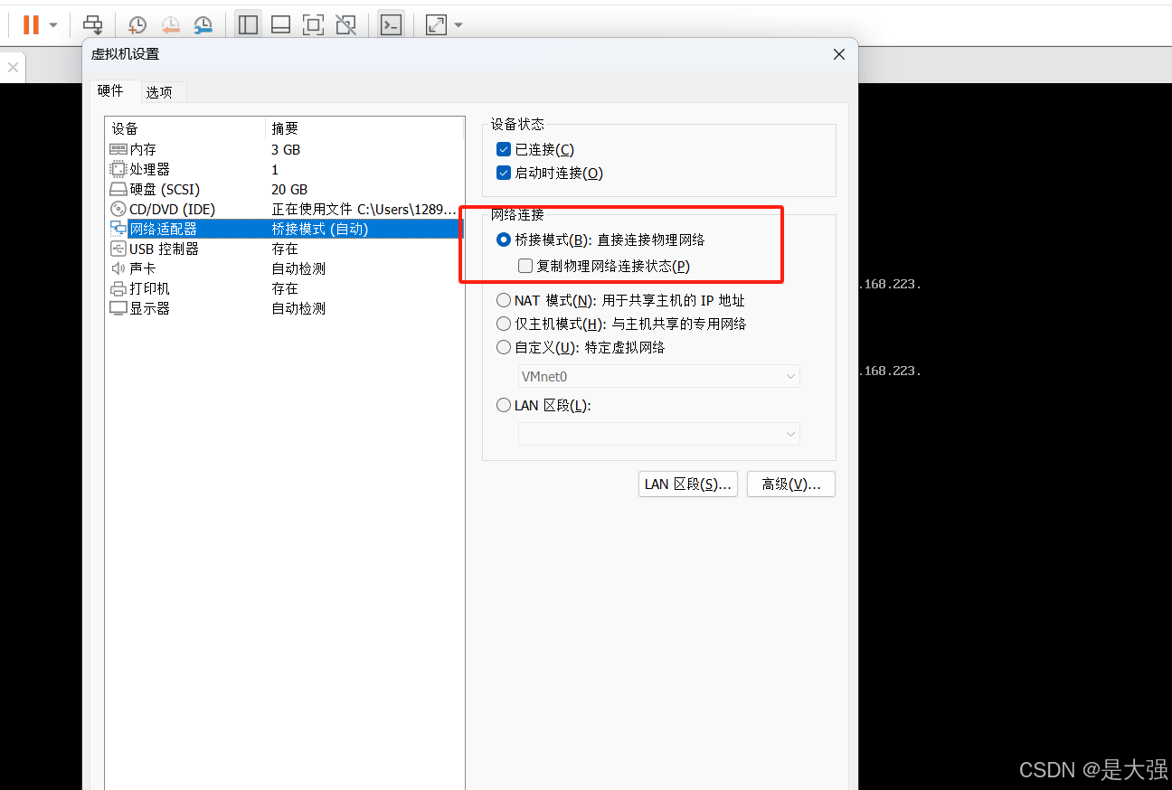This screenshot has width=1172, height=790.
Task: Click the 设备 column header
Action: click(184, 128)
